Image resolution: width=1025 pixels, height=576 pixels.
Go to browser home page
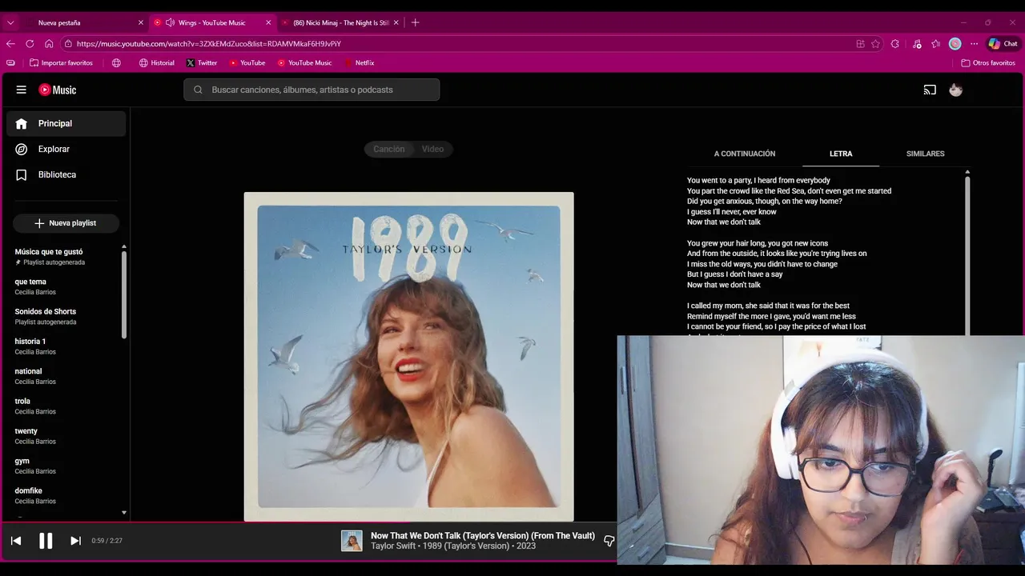click(x=49, y=44)
